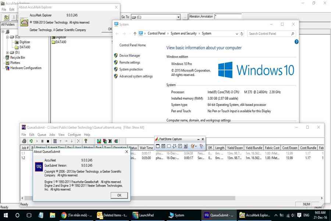Open the Go To drive dropdown arrow
Screen dimensions: 331x221
coord(178,17)
